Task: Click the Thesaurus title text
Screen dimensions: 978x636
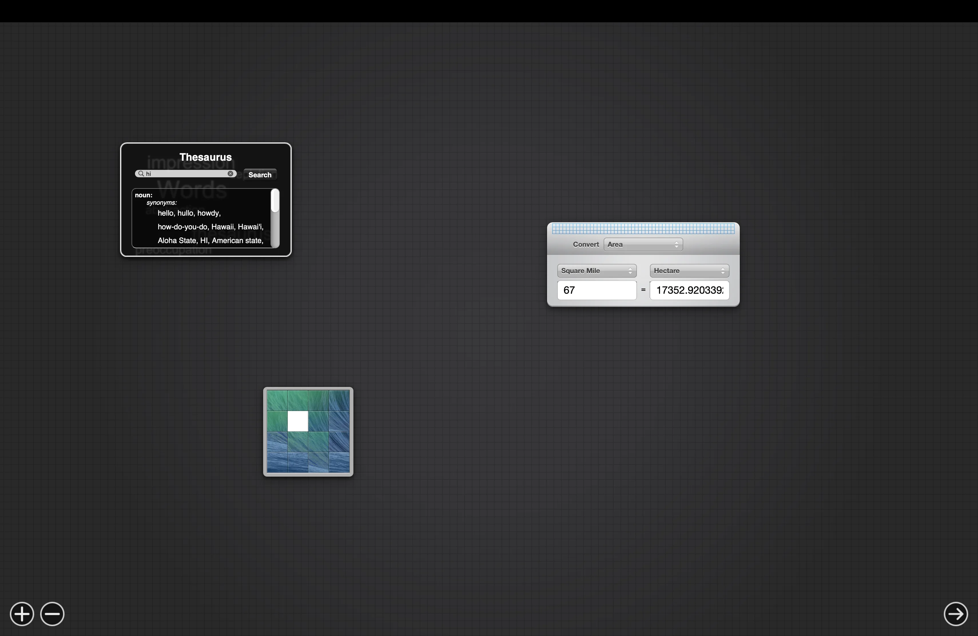Action: [x=205, y=157]
